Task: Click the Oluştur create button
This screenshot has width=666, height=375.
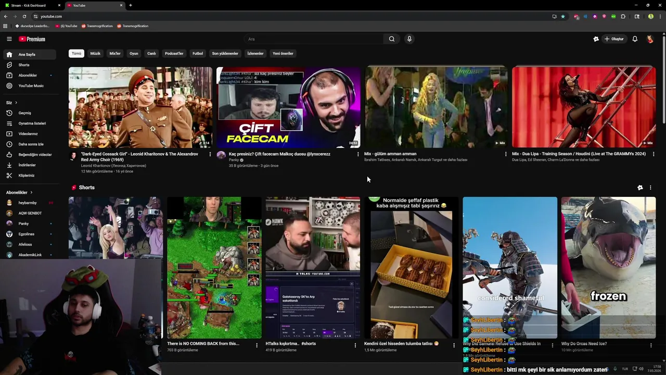Action: 614,39
